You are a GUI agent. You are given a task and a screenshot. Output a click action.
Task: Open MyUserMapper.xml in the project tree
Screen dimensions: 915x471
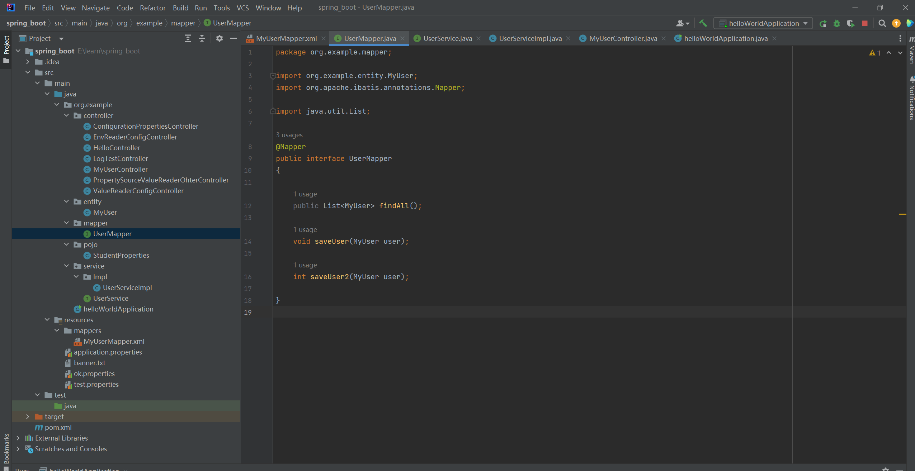click(114, 341)
